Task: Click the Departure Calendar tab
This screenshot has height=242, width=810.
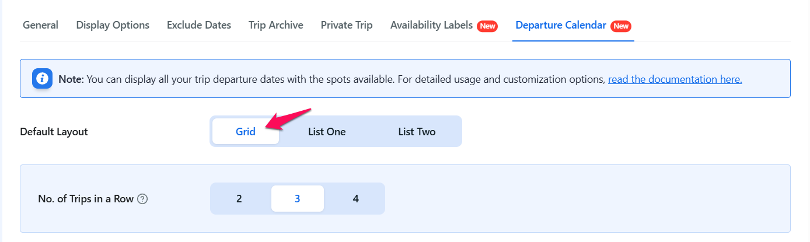Action: pos(561,25)
